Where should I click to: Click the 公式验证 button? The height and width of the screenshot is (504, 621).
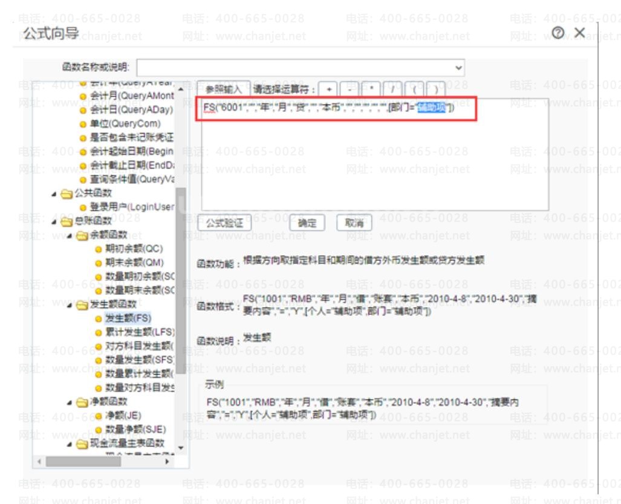coord(224,223)
